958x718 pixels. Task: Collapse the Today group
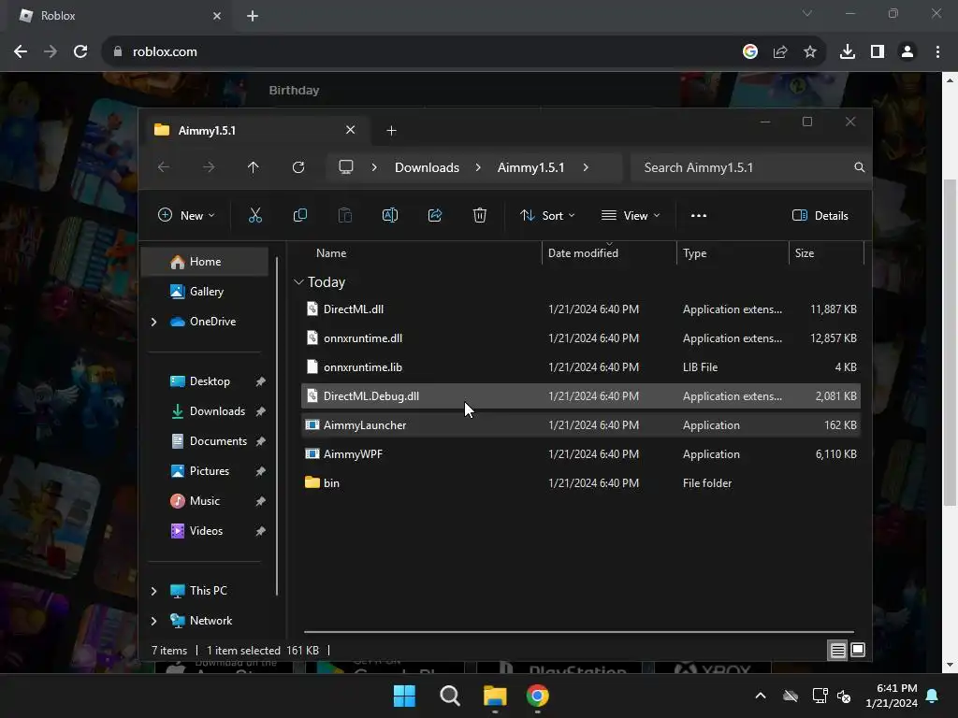(x=298, y=282)
